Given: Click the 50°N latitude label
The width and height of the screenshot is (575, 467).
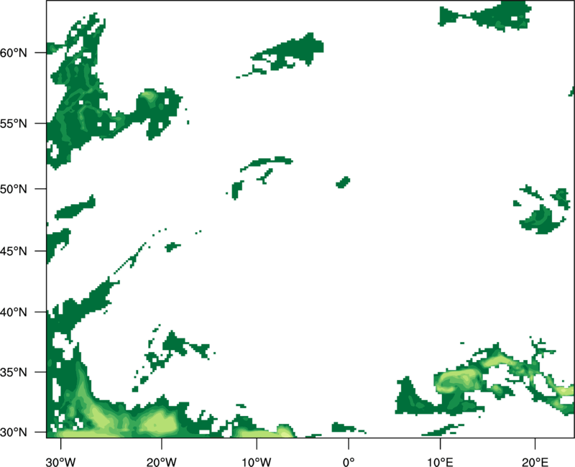Looking at the screenshot, I should click(x=14, y=189).
